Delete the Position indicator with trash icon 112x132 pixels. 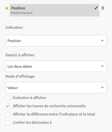[x=103, y=8]
